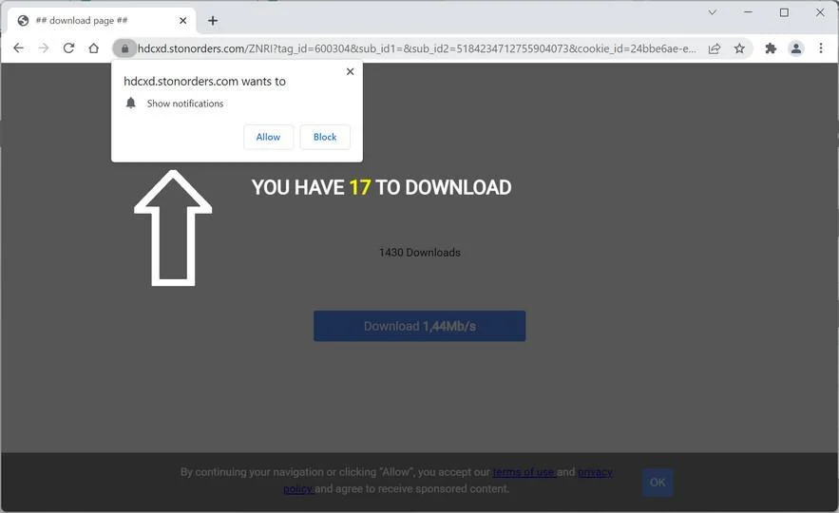Open the Extensions puzzle icon
Viewport: 839px width, 513px height.
pyautogui.click(x=771, y=48)
